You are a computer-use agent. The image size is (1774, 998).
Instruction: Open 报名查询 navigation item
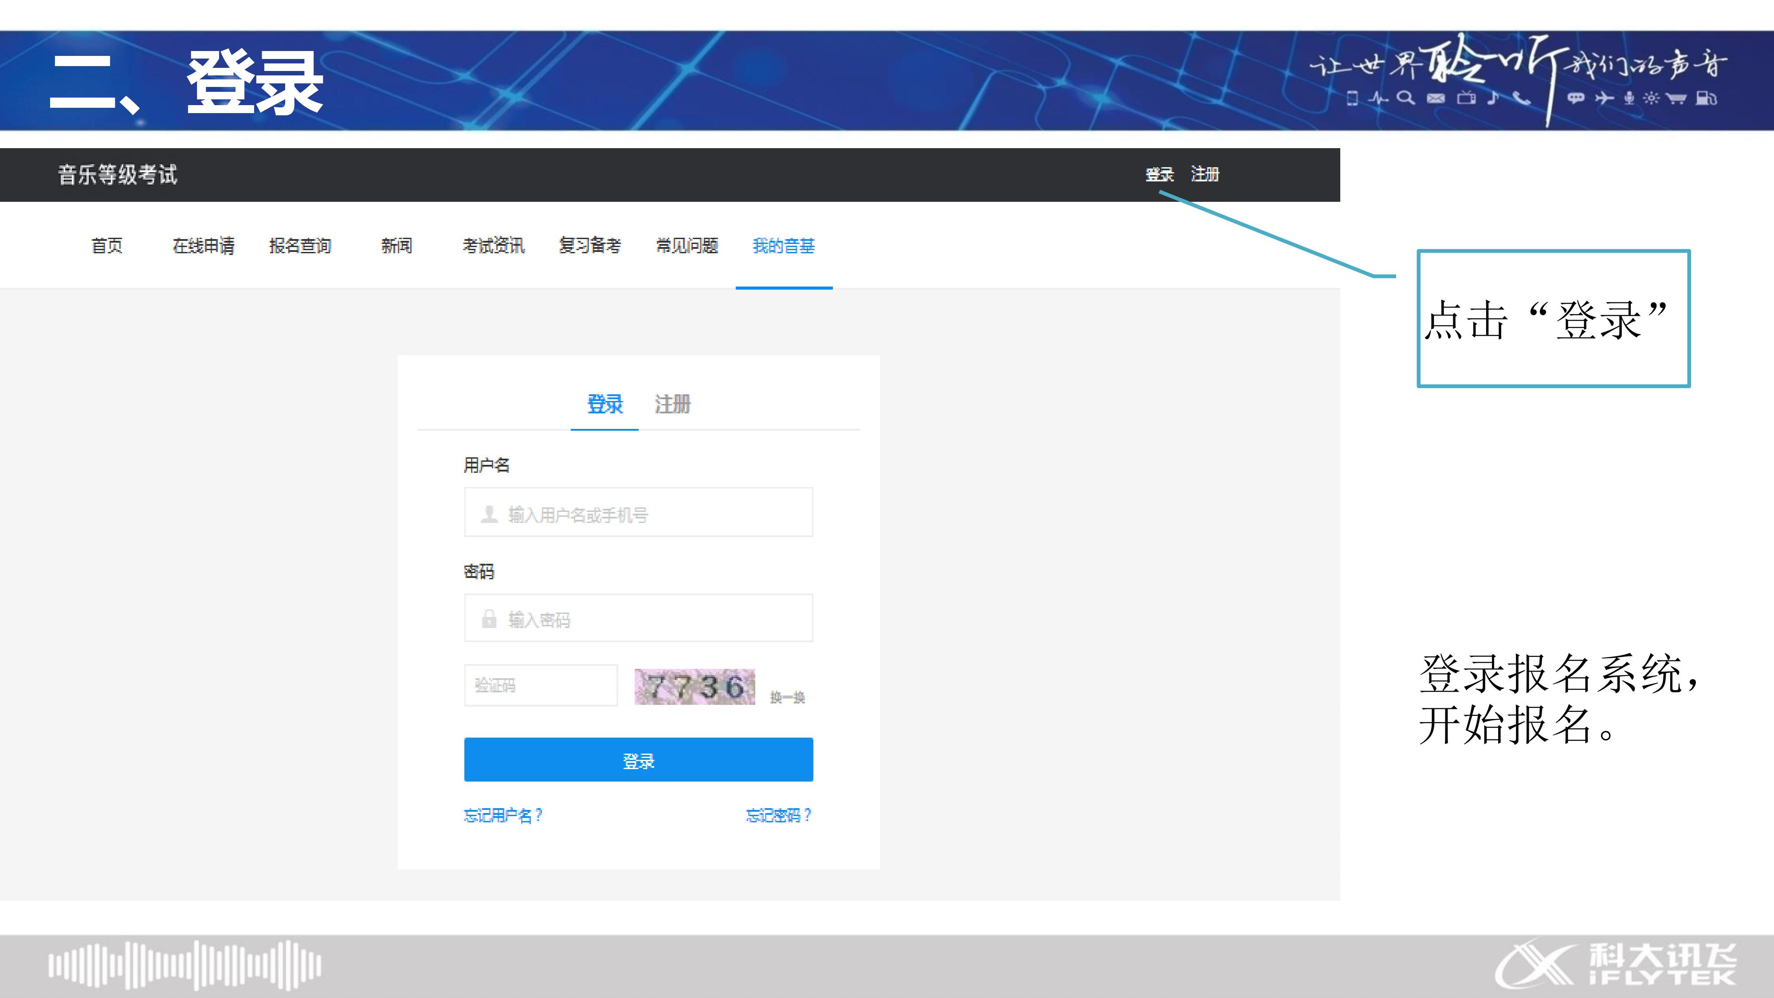coord(300,246)
